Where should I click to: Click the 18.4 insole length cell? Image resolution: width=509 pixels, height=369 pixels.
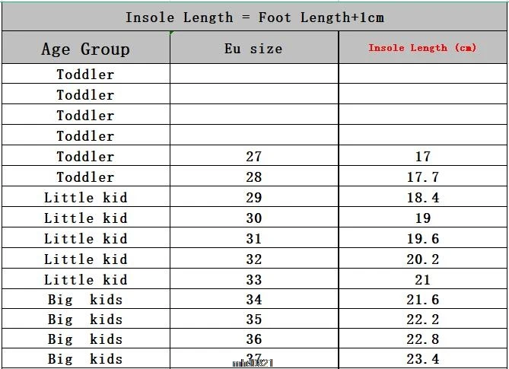(x=422, y=198)
